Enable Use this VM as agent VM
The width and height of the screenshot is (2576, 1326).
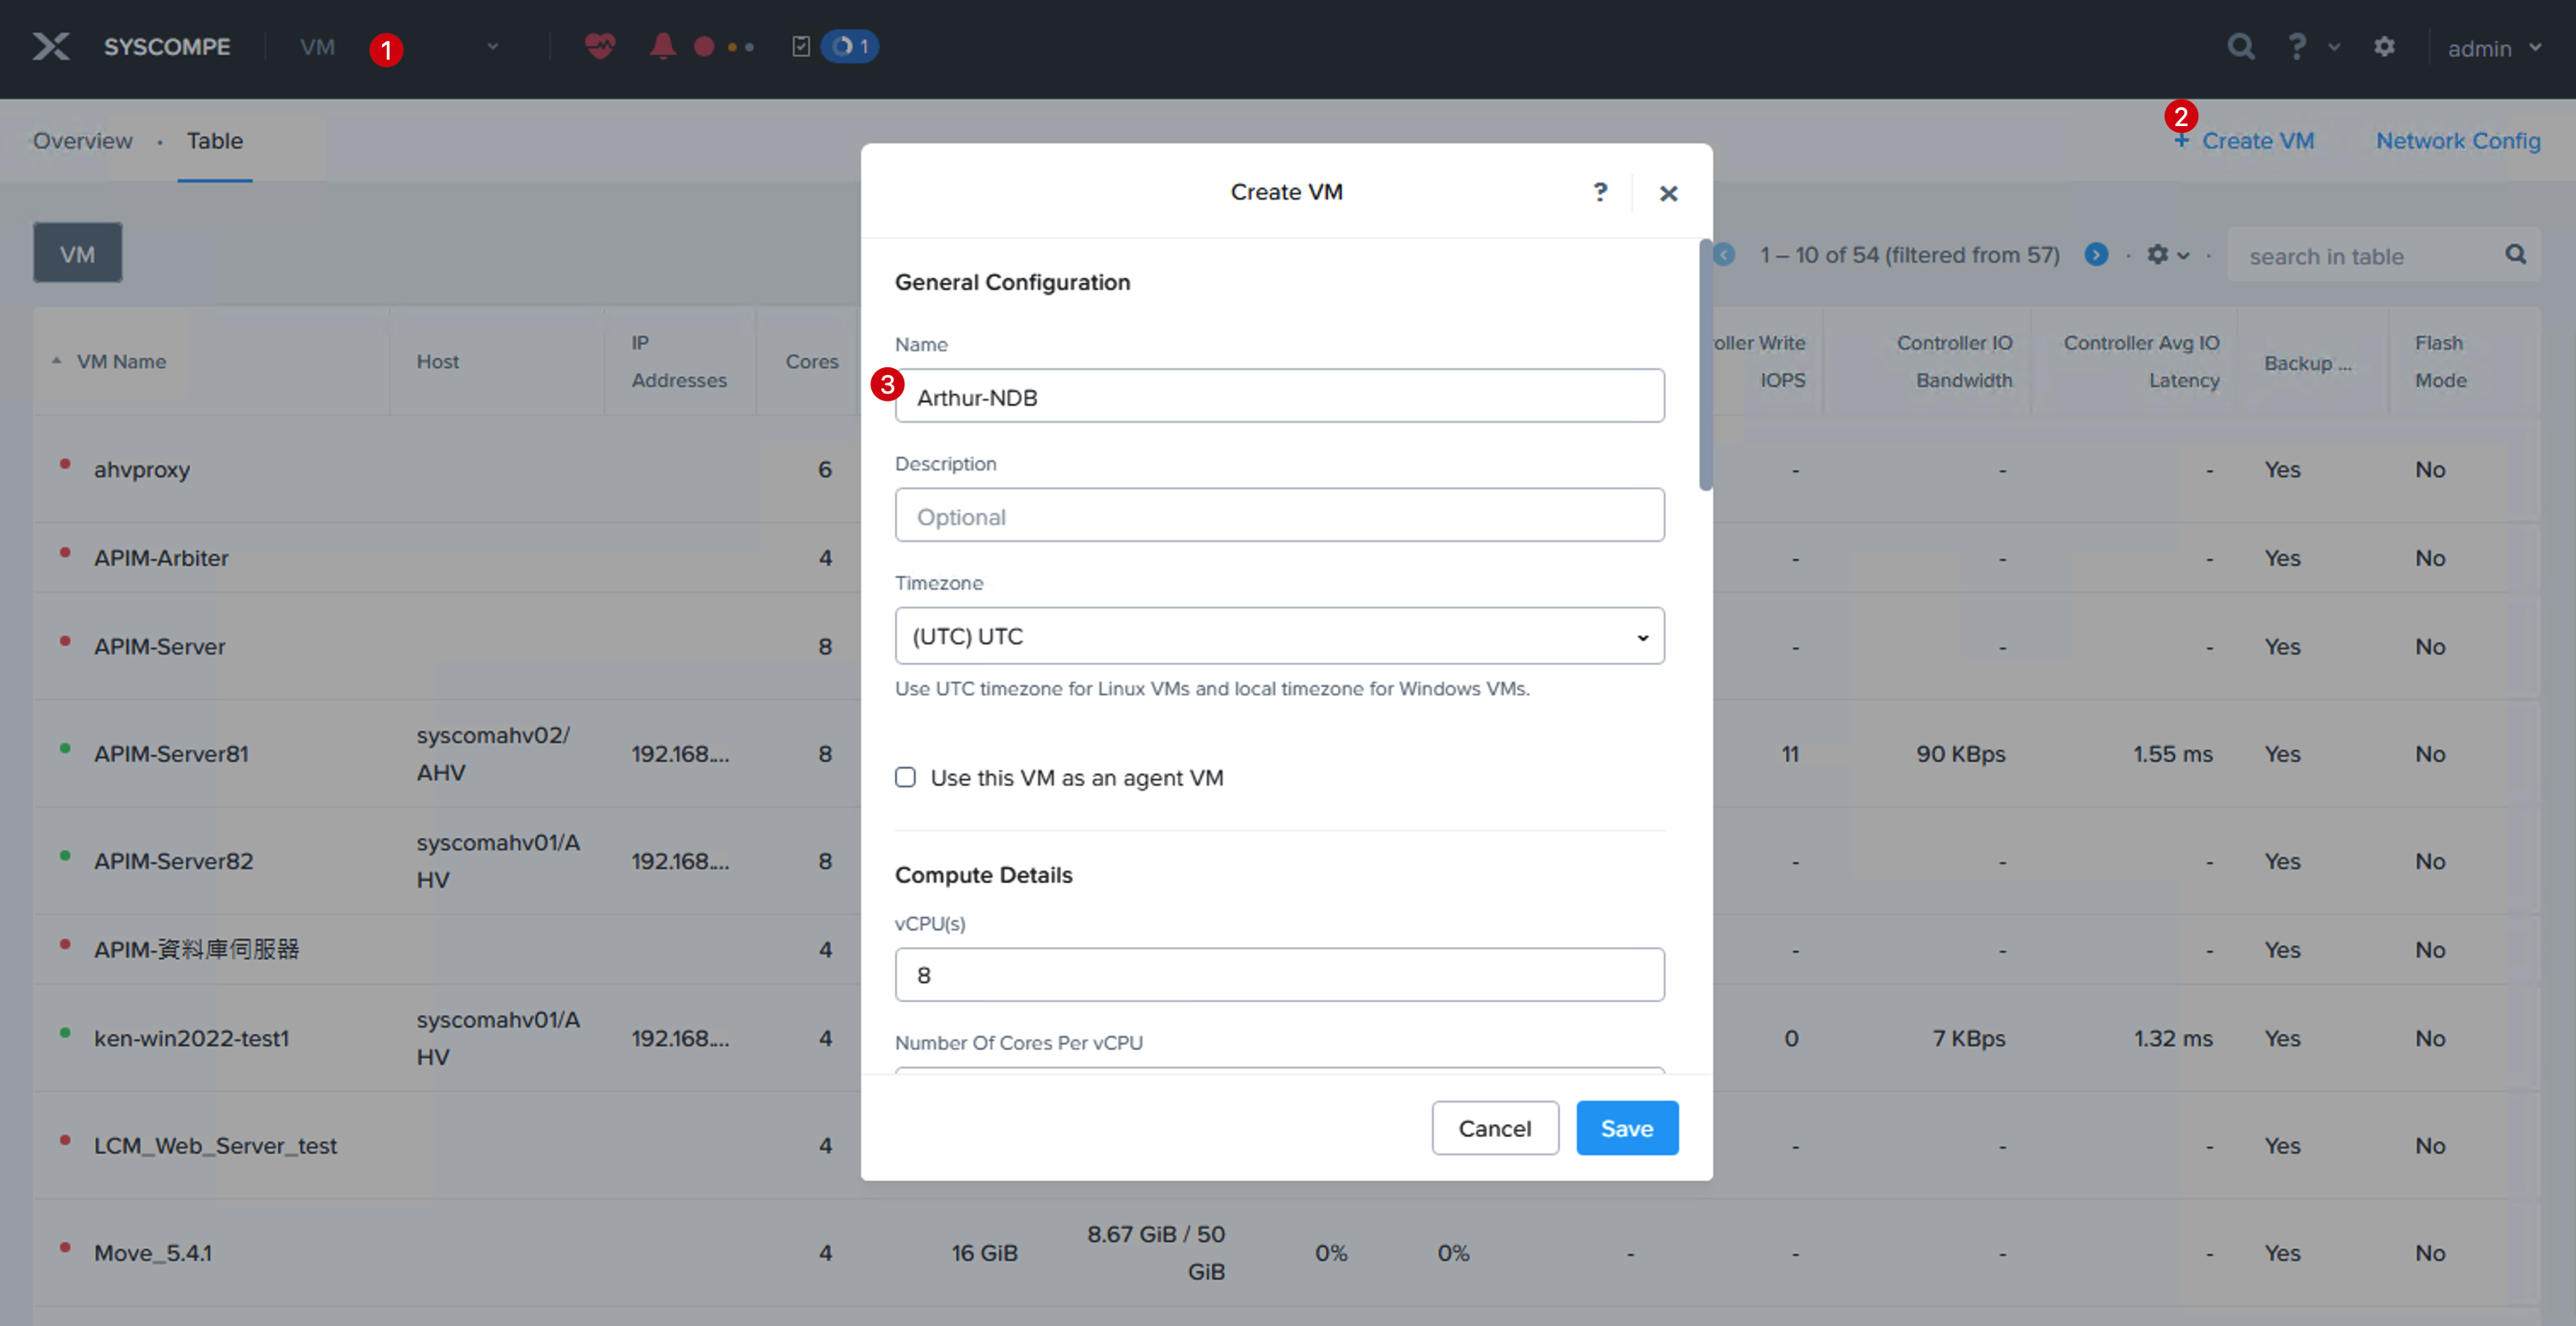point(905,777)
